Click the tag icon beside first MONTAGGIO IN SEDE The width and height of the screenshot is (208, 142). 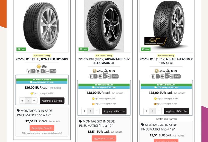[x=18, y=111]
